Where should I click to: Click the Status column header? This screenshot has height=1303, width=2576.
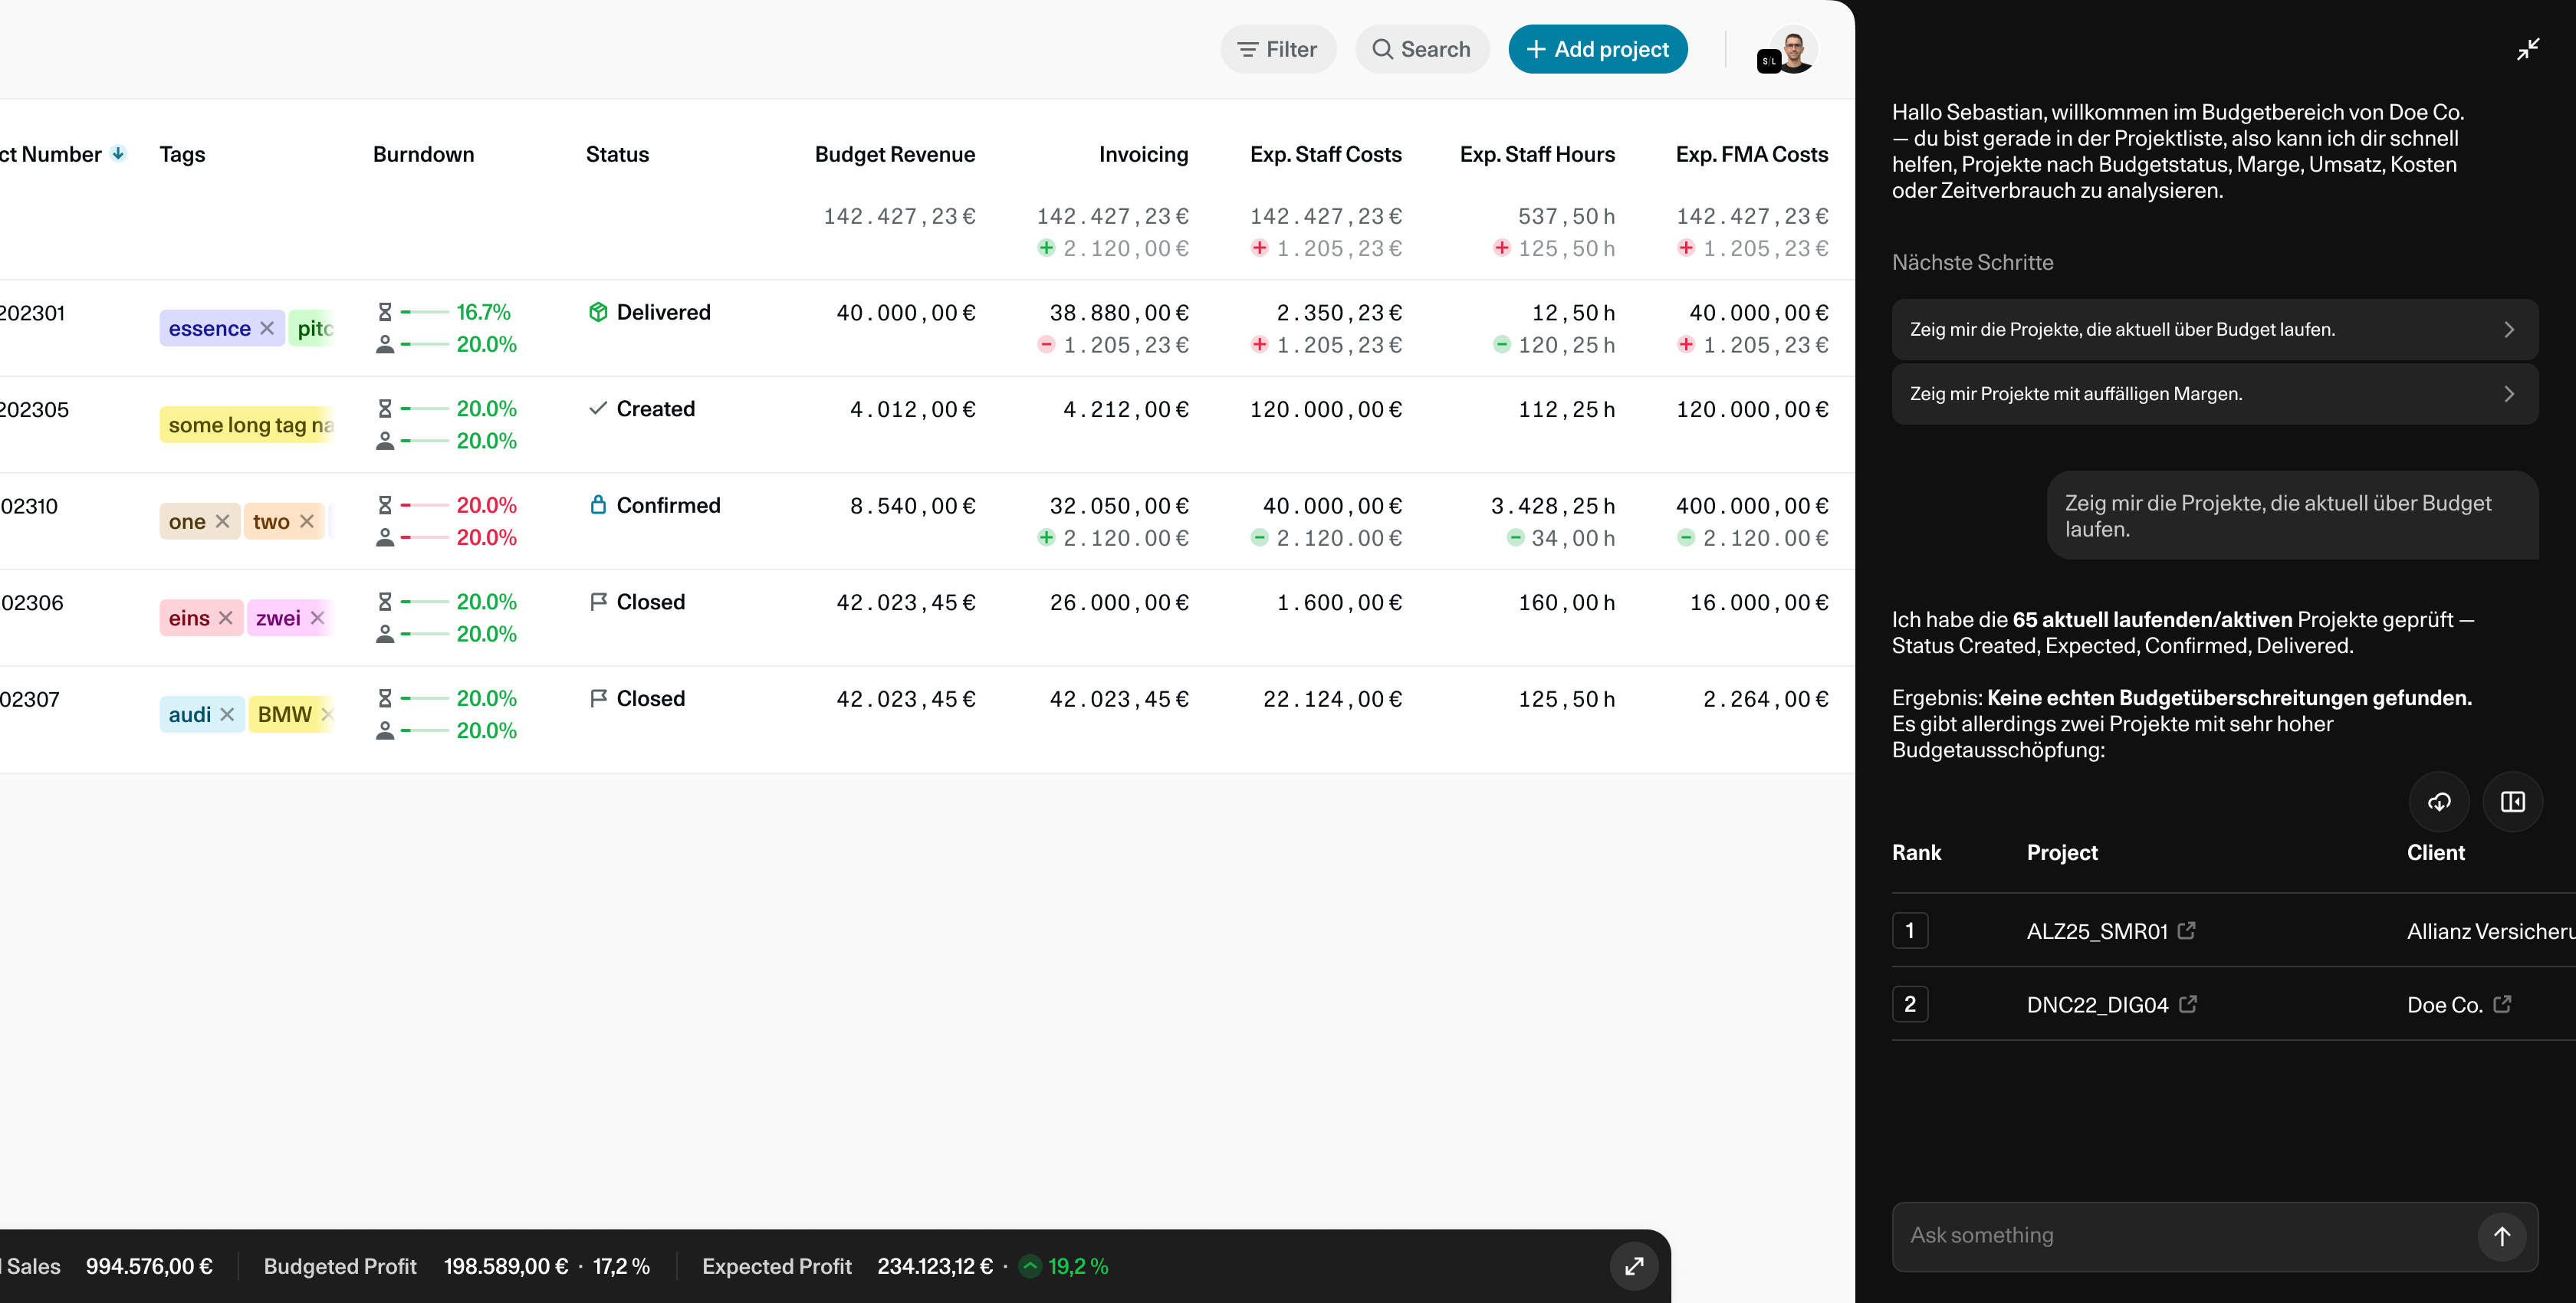point(617,154)
